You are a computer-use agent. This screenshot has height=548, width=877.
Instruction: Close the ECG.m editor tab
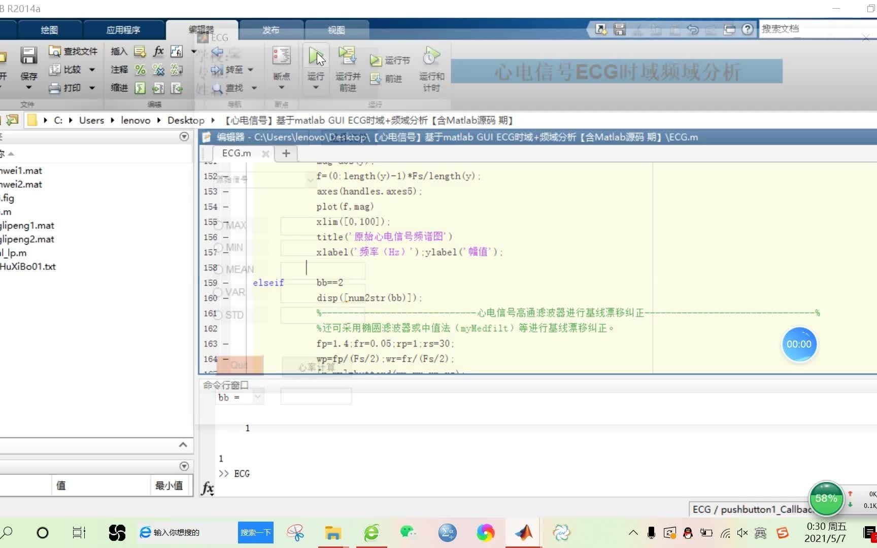tap(265, 153)
